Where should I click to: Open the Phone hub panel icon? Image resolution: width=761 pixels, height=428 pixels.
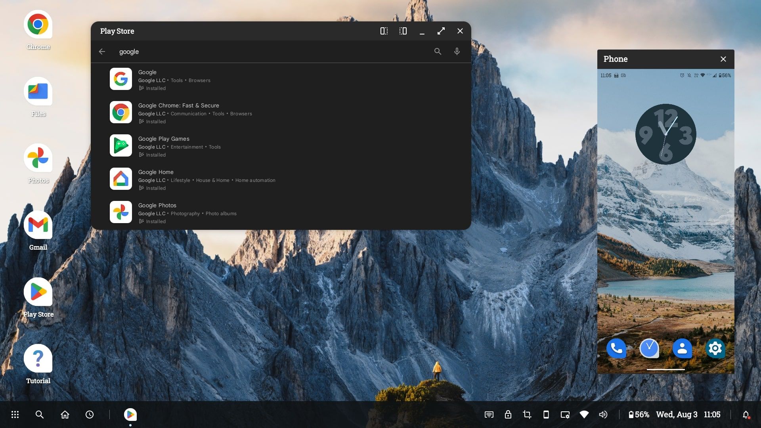[545, 415]
